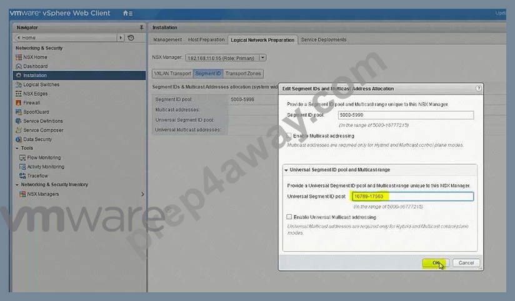Open the vSphere home menu icon
Viewport: 515px width, 301px height.
[127, 13]
